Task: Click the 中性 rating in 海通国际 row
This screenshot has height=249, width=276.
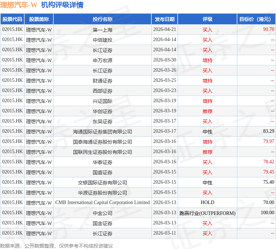Action: [208, 132]
